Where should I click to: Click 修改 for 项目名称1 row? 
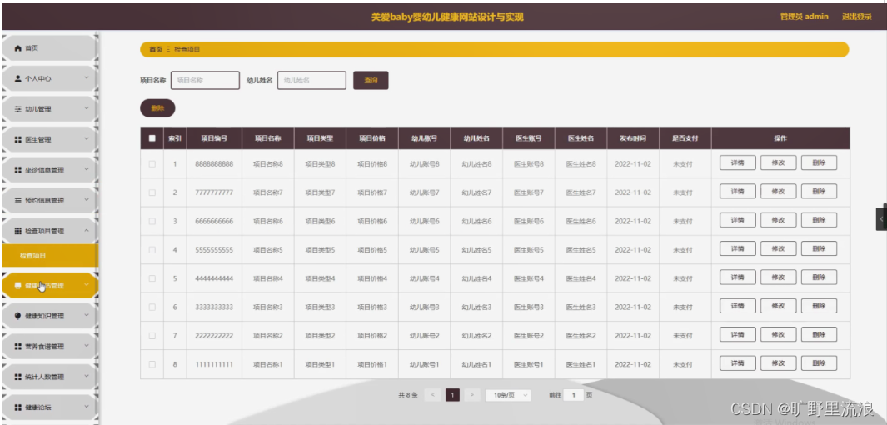coord(778,363)
